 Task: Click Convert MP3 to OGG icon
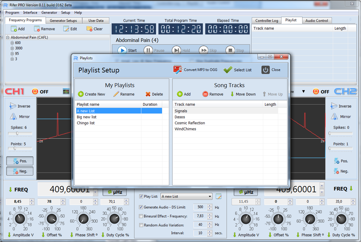tap(178, 70)
